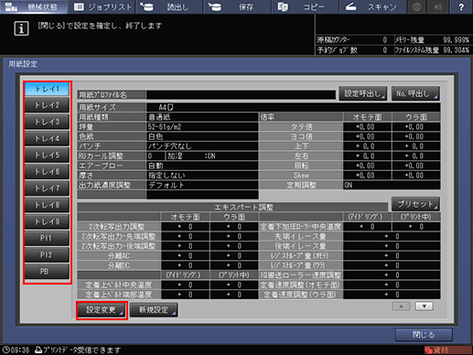
Task: Click the clock icon in status bar
Action: (x=5, y=350)
